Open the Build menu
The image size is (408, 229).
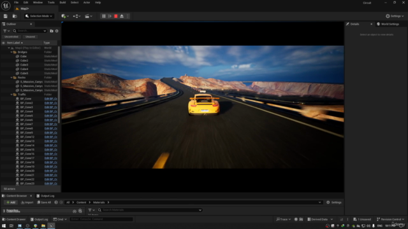[x=62, y=3]
